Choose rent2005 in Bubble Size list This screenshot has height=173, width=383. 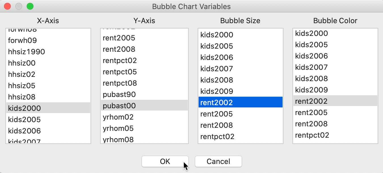pos(241,114)
